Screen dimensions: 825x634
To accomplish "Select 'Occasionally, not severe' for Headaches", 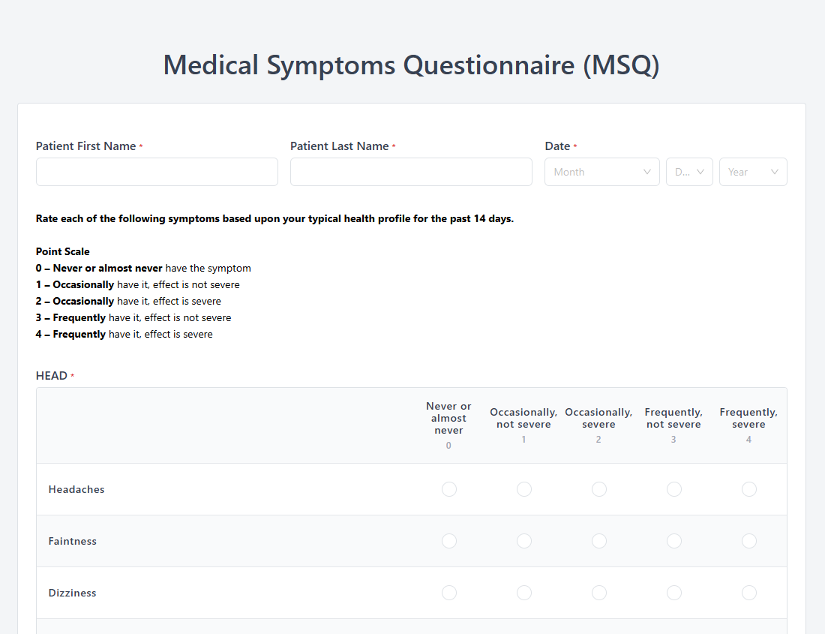I will (x=524, y=489).
